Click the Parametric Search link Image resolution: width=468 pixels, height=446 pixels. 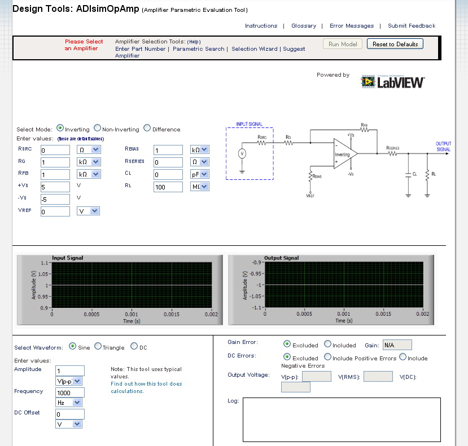coord(199,49)
